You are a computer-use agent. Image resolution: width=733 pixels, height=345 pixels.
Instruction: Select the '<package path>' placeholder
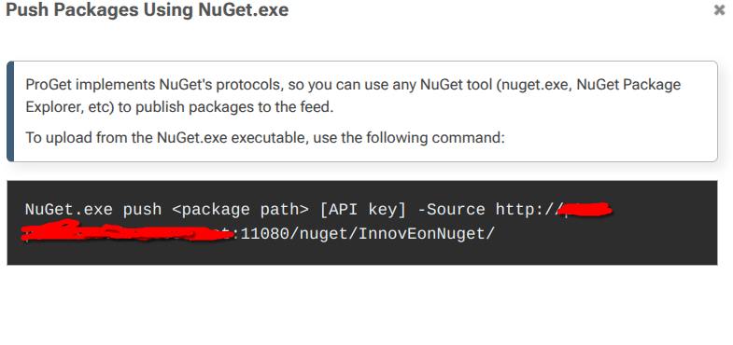240,210
